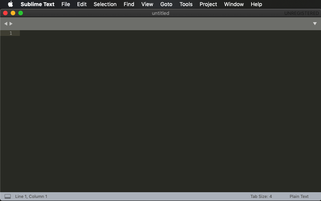Open the Help menu
The height and width of the screenshot is (201, 321).
coord(256,4)
